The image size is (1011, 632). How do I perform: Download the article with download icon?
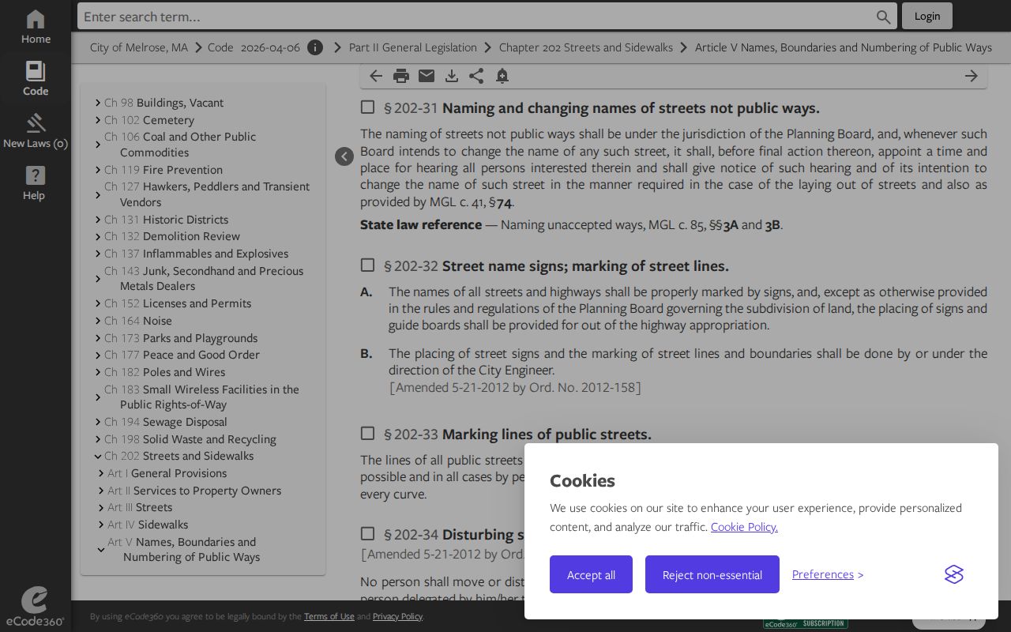click(x=452, y=76)
